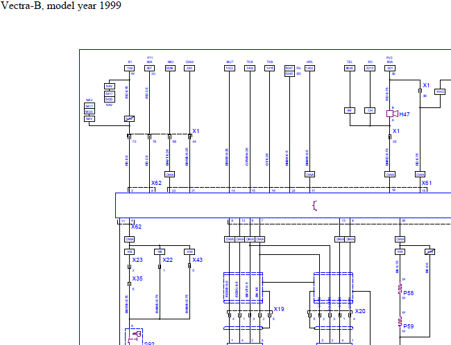This screenshot has height=345, width=451.
Task: Click the X43 connector label
Action: coord(198,260)
